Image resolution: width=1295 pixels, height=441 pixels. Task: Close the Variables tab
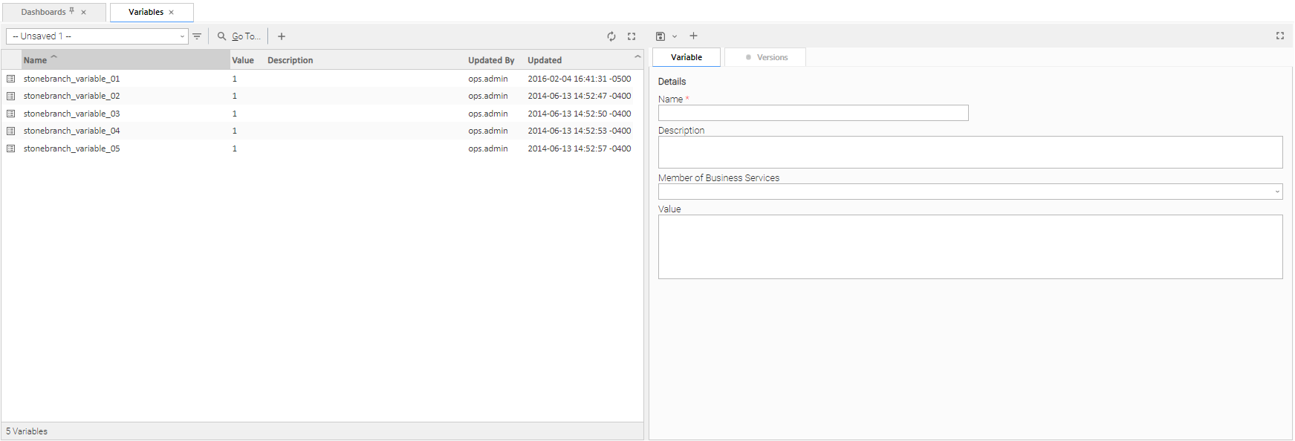(x=172, y=13)
